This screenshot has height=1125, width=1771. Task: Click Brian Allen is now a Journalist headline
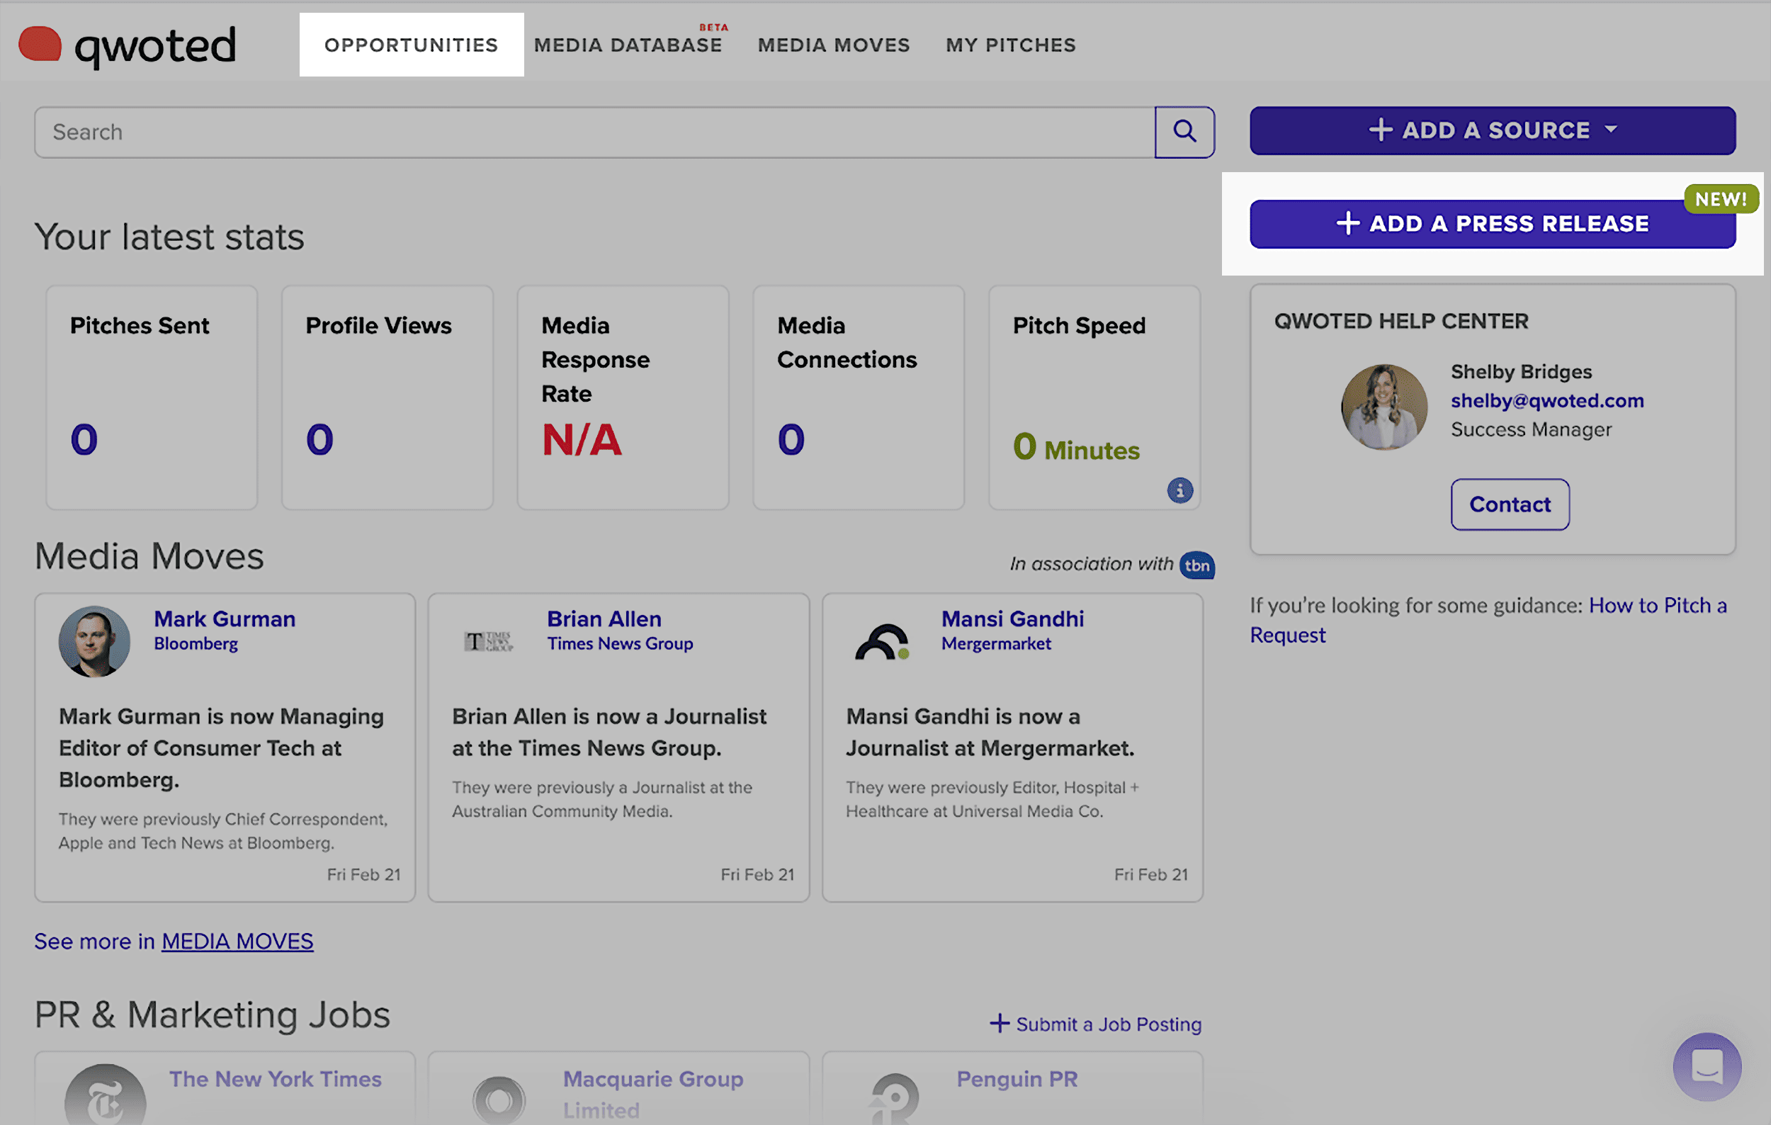click(x=609, y=733)
